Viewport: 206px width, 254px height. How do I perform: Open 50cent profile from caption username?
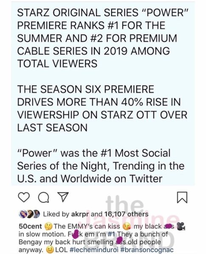pos(30,226)
